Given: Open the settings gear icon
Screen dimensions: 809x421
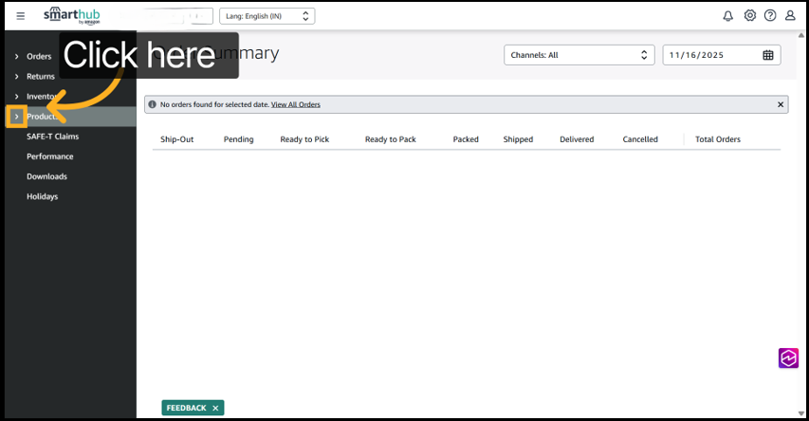Looking at the screenshot, I should 750,16.
